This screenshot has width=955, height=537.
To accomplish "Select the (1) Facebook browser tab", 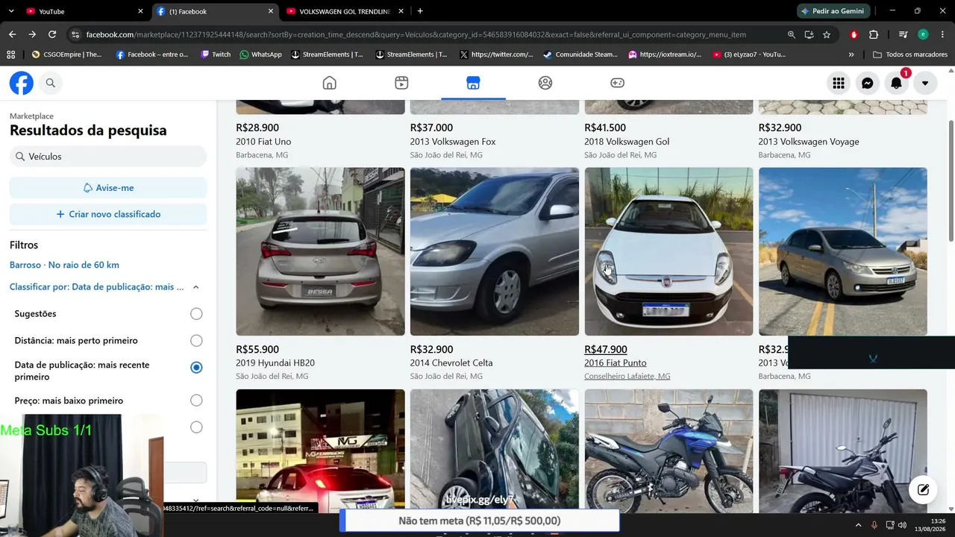I will click(x=214, y=11).
